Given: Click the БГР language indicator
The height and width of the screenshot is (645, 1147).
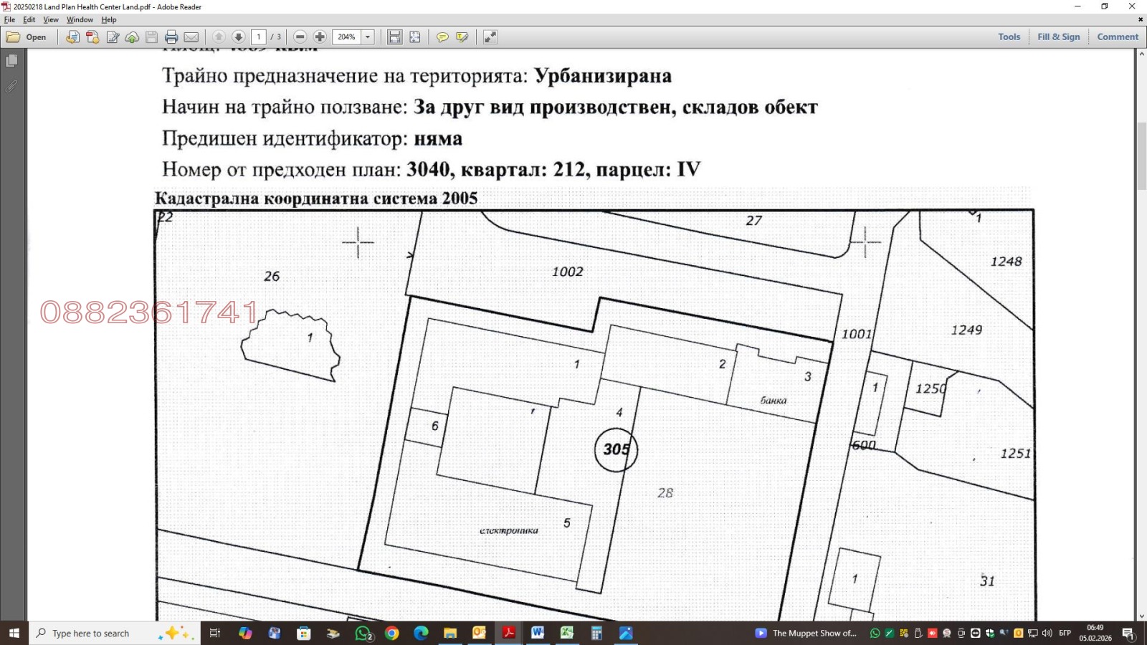Looking at the screenshot, I should point(1065,633).
